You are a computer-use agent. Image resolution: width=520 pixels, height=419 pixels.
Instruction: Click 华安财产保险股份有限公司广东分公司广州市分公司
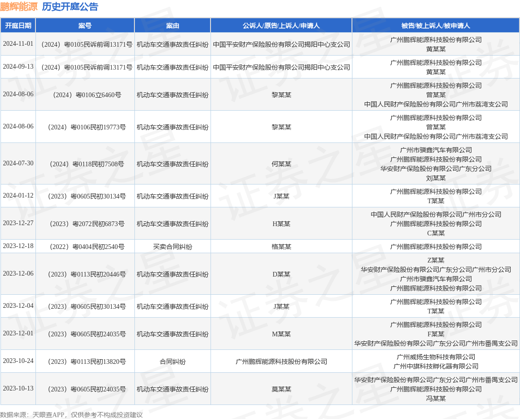click(436, 270)
